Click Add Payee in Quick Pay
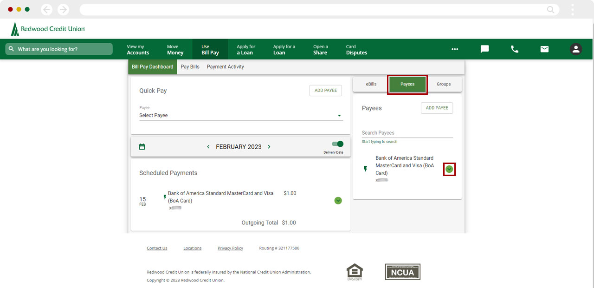 326,91
